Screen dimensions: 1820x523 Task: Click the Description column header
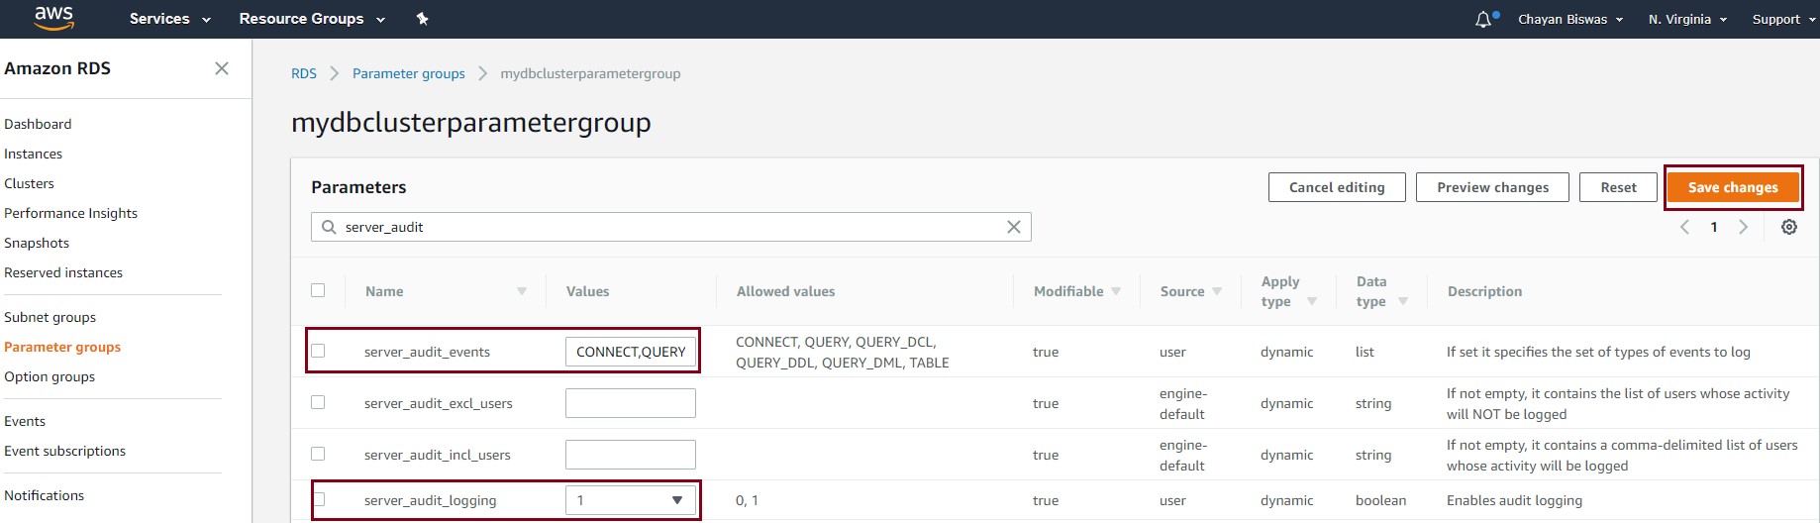1484,291
